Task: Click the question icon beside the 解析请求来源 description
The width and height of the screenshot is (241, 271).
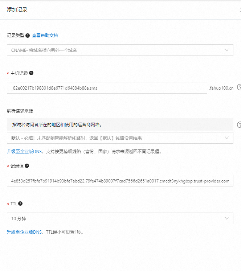Action: 239,125
